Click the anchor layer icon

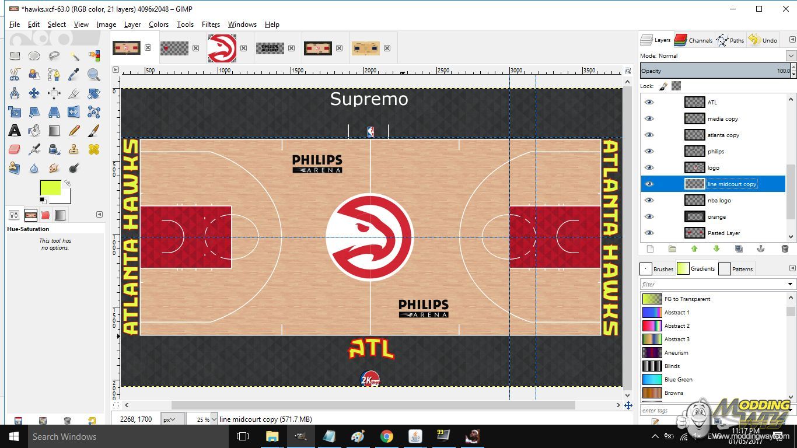coord(761,249)
